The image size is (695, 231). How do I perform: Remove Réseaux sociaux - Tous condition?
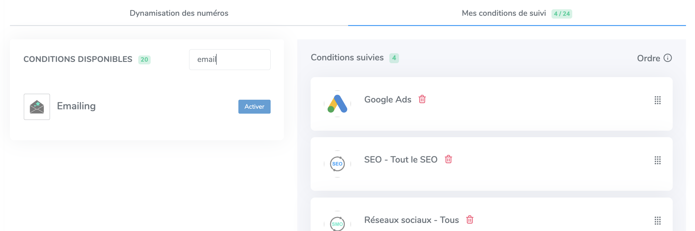pyautogui.click(x=470, y=220)
